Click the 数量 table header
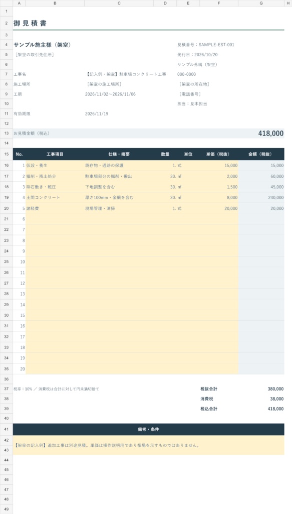Viewport: 292px width, 514px height. pyautogui.click(x=165, y=154)
